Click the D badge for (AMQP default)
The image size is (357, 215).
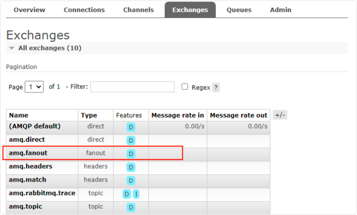coord(131,127)
